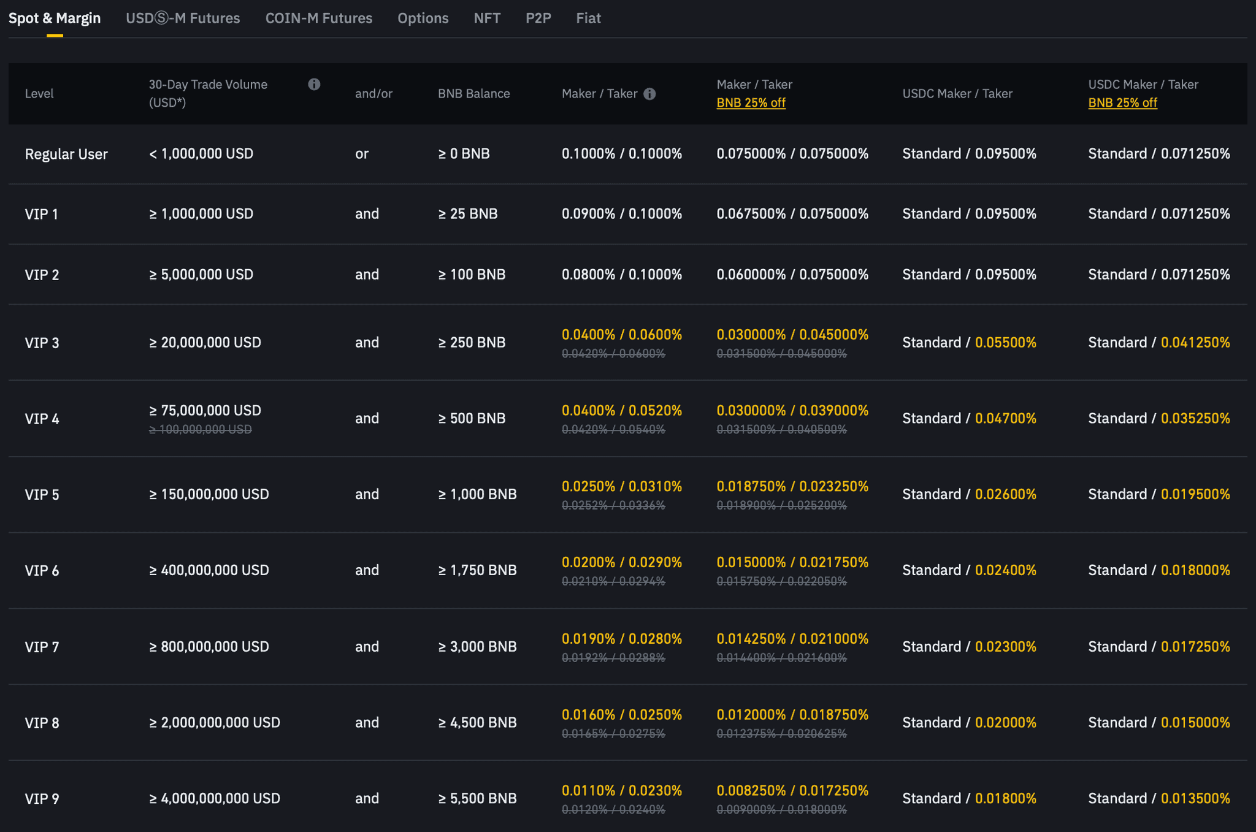Select the Regular User fee row

pos(66,153)
